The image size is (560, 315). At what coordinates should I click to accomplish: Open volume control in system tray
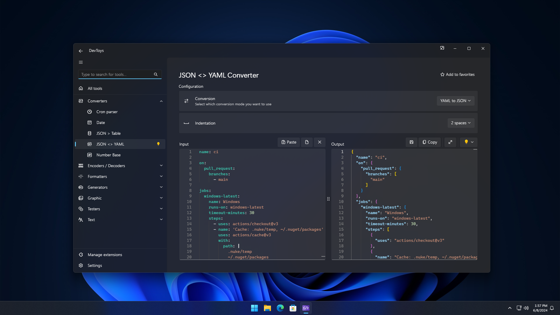tap(526, 308)
